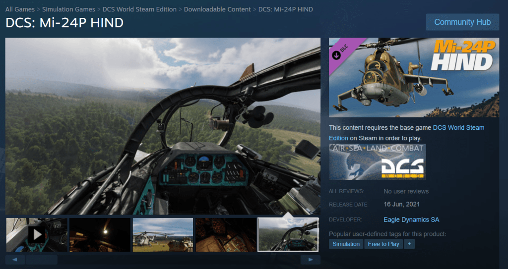Open Simulation Games breadcrumb link
The width and height of the screenshot is (508, 269).
coord(69,9)
